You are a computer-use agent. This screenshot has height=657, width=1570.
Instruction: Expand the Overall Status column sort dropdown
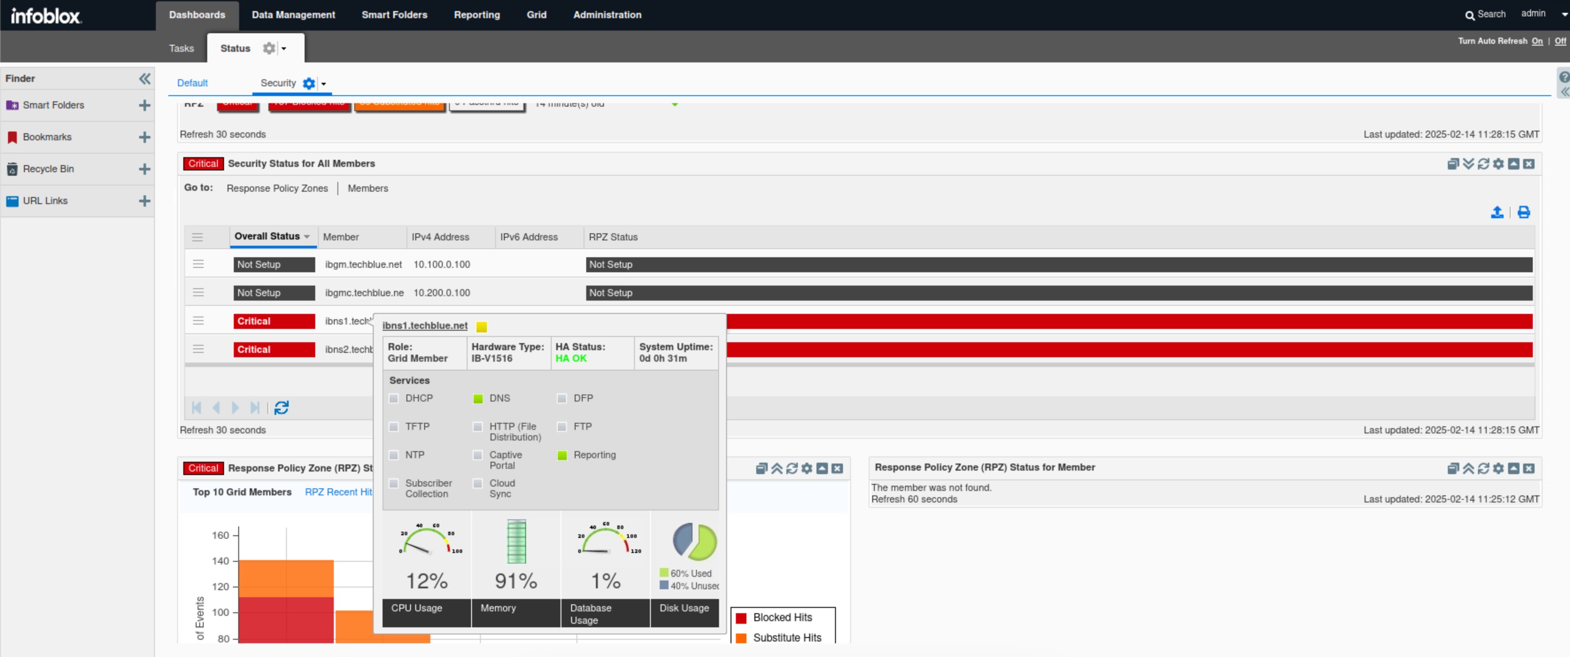point(306,236)
